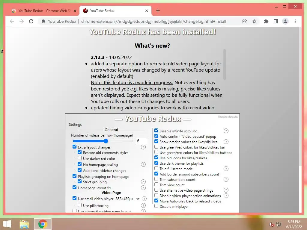Screen dimensions: 307x230
Task: Show help for Use pillarboxing
Action: pos(143,205)
